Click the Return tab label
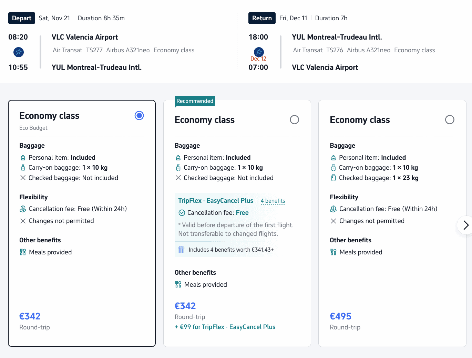The height and width of the screenshot is (358, 472). (262, 18)
